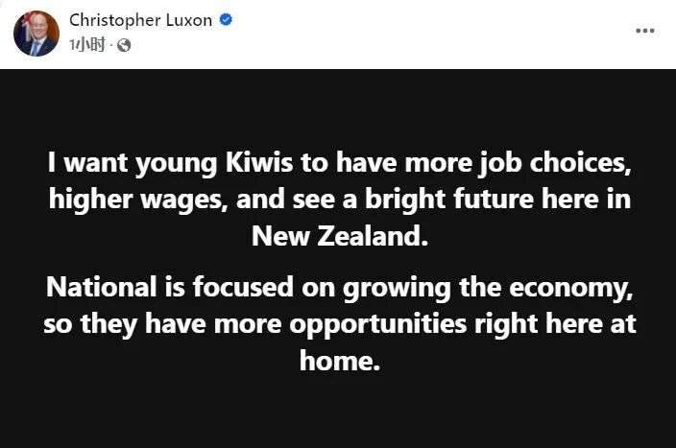Screen dimensions: 676x448
Task: Click the blue verified badge icon
Action: [226, 20]
